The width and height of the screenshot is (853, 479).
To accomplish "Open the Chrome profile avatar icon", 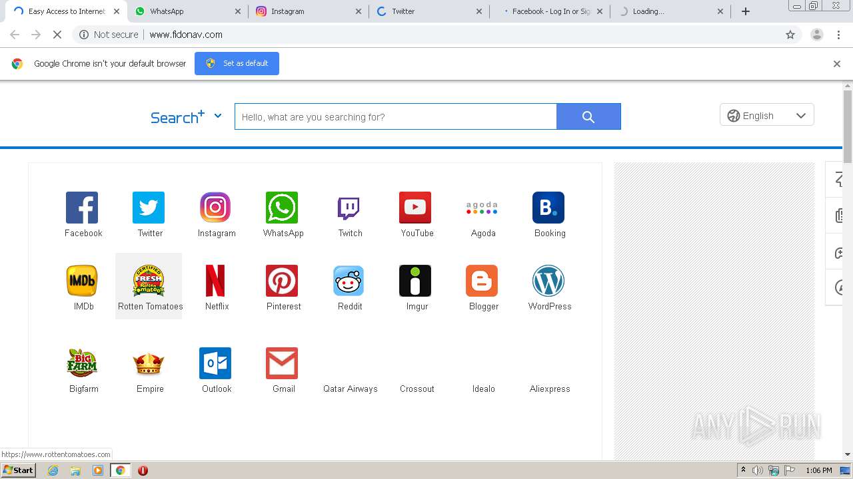I will [816, 35].
